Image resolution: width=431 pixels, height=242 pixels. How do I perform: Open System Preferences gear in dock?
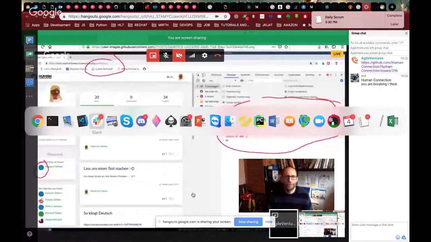click(x=186, y=121)
